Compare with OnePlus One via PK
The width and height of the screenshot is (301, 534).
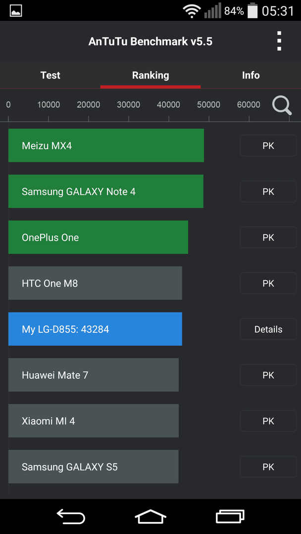268,237
